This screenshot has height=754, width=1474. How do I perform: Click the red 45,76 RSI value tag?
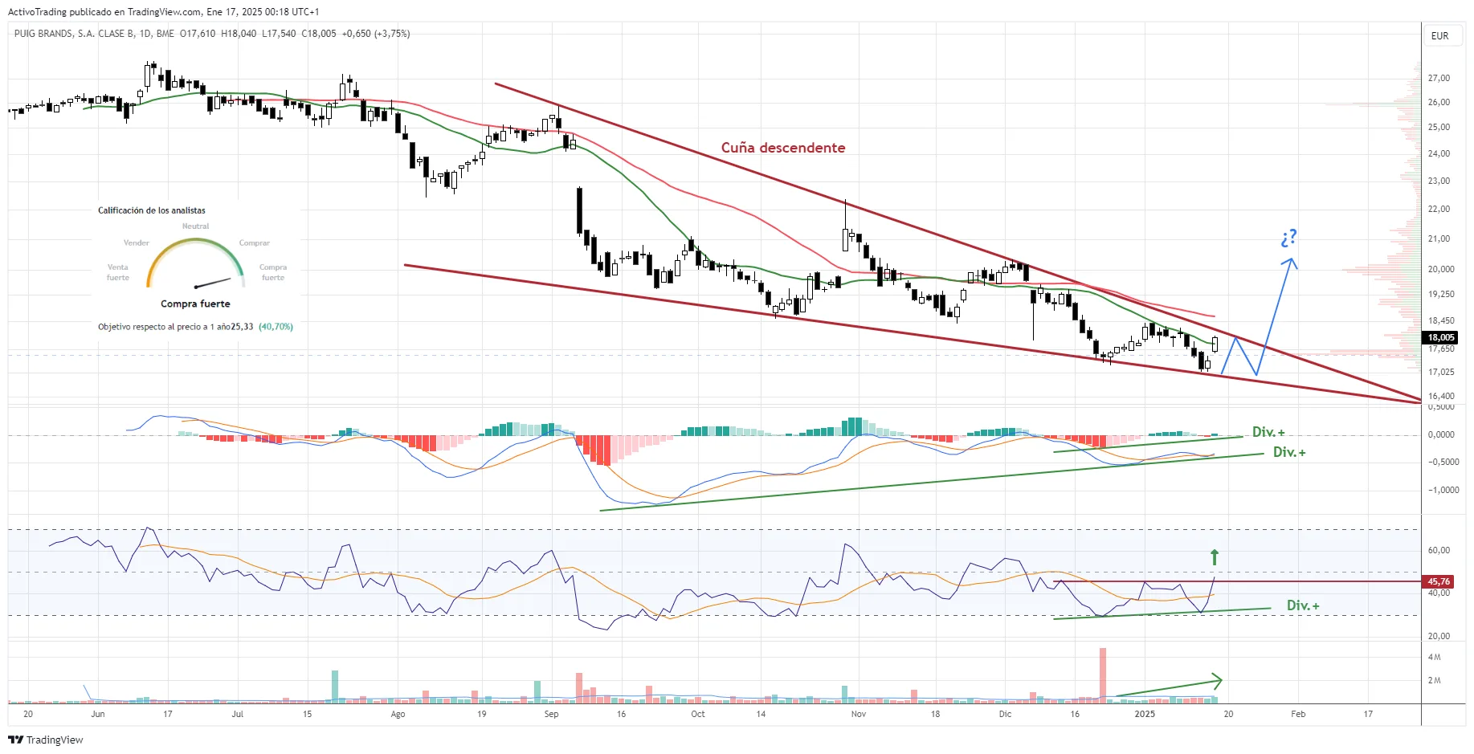[1438, 581]
